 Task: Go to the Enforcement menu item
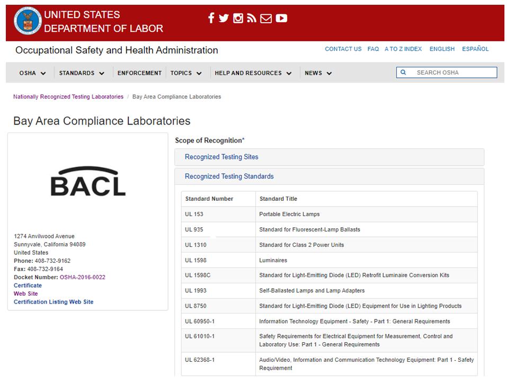click(x=139, y=73)
